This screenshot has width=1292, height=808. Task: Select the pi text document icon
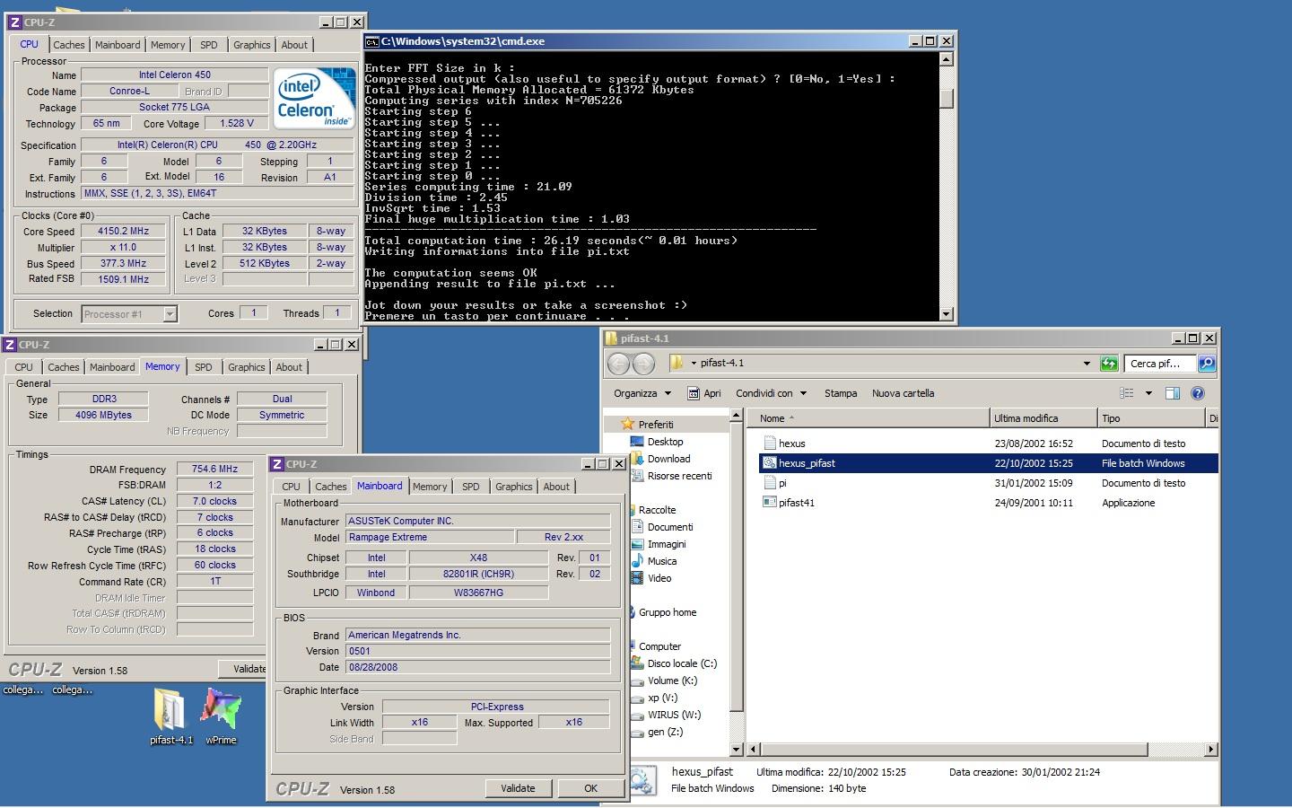click(769, 483)
